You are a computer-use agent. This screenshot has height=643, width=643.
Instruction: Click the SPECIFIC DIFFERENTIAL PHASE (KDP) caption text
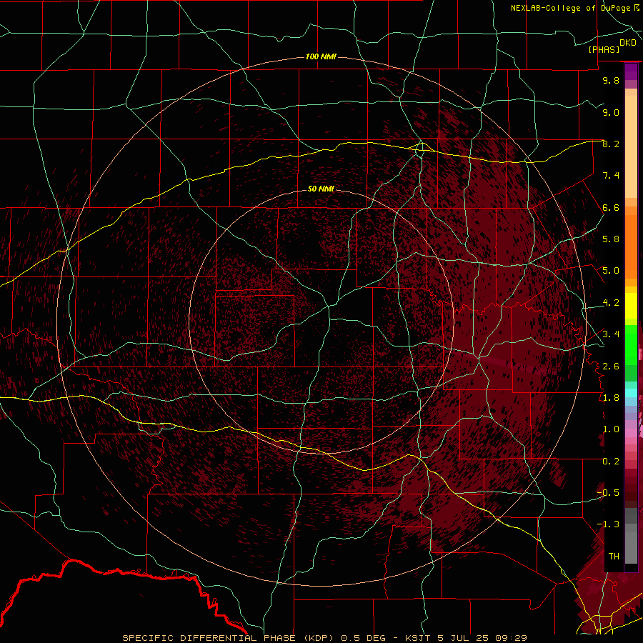(x=229, y=638)
